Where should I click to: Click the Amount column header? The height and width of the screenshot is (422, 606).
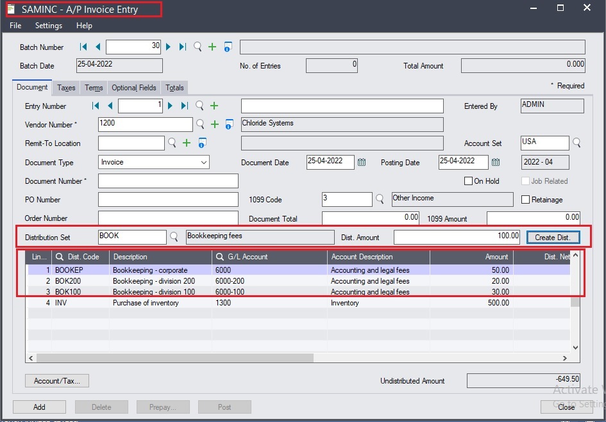coord(471,257)
